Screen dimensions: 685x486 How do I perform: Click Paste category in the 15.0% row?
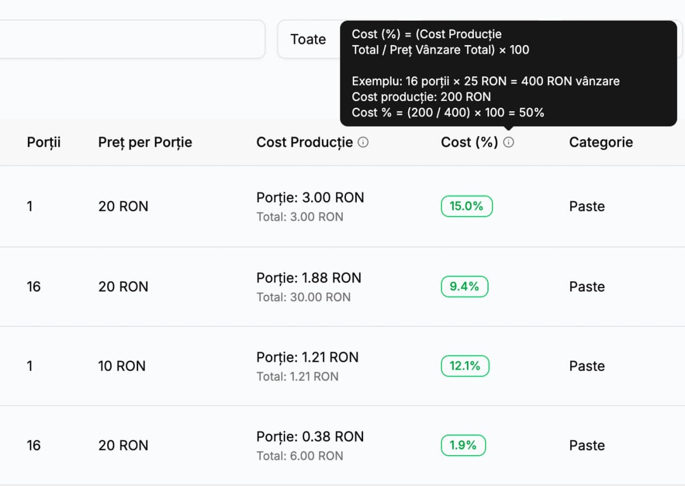587,206
